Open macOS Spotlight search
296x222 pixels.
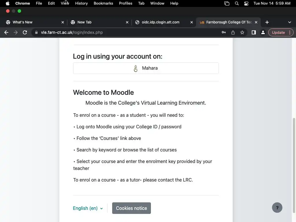pyautogui.click(x=237, y=3)
